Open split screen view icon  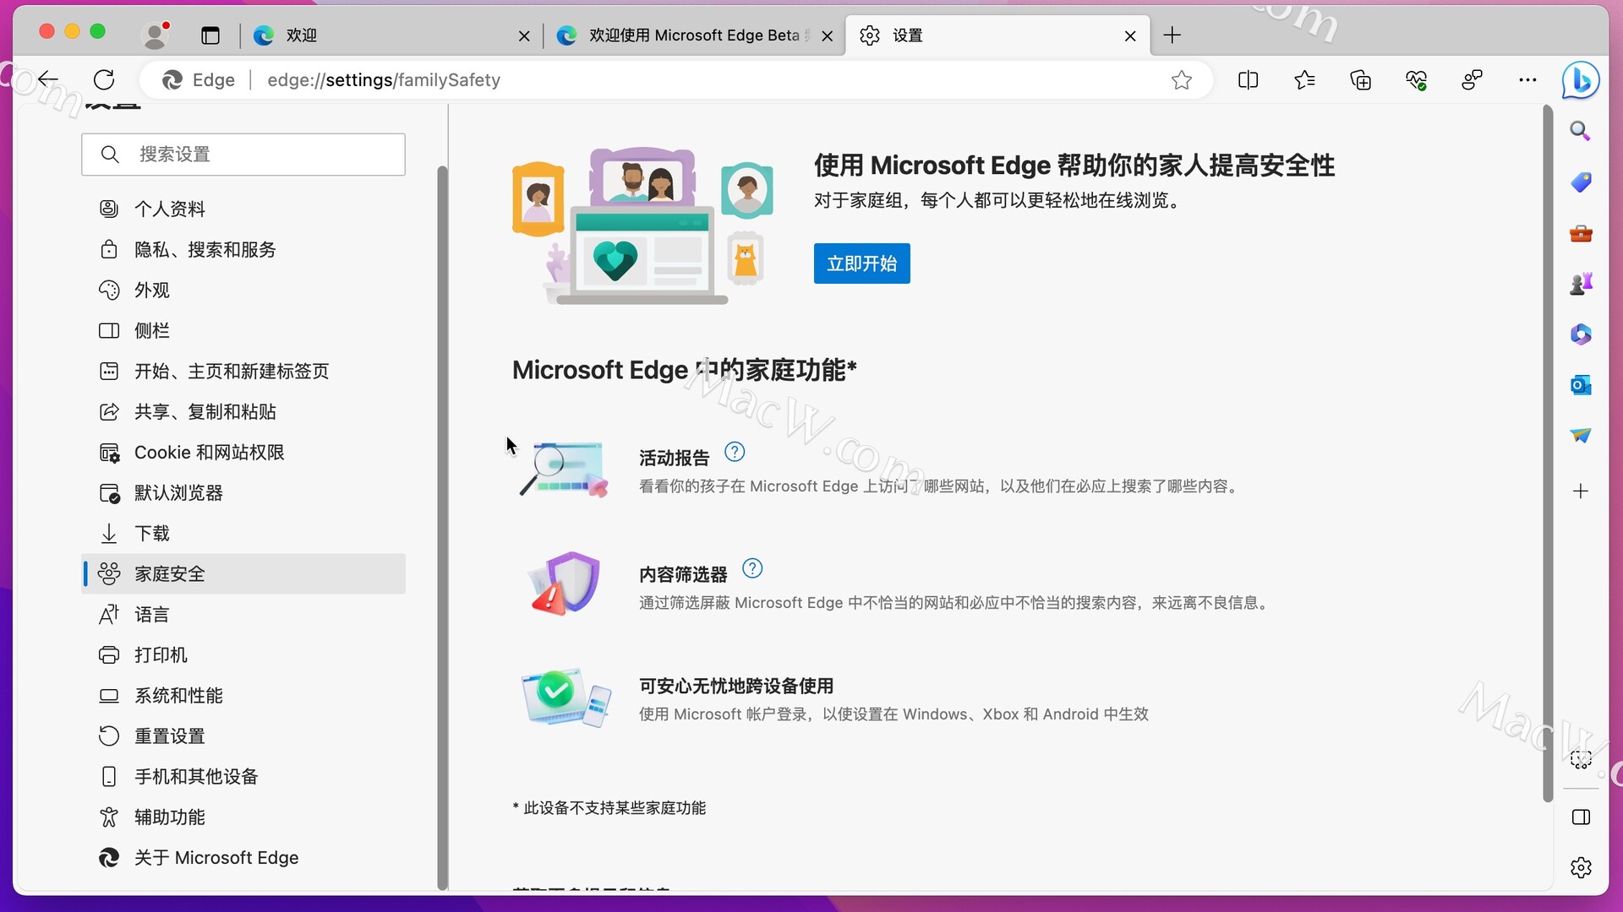(x=1249, y=80)
